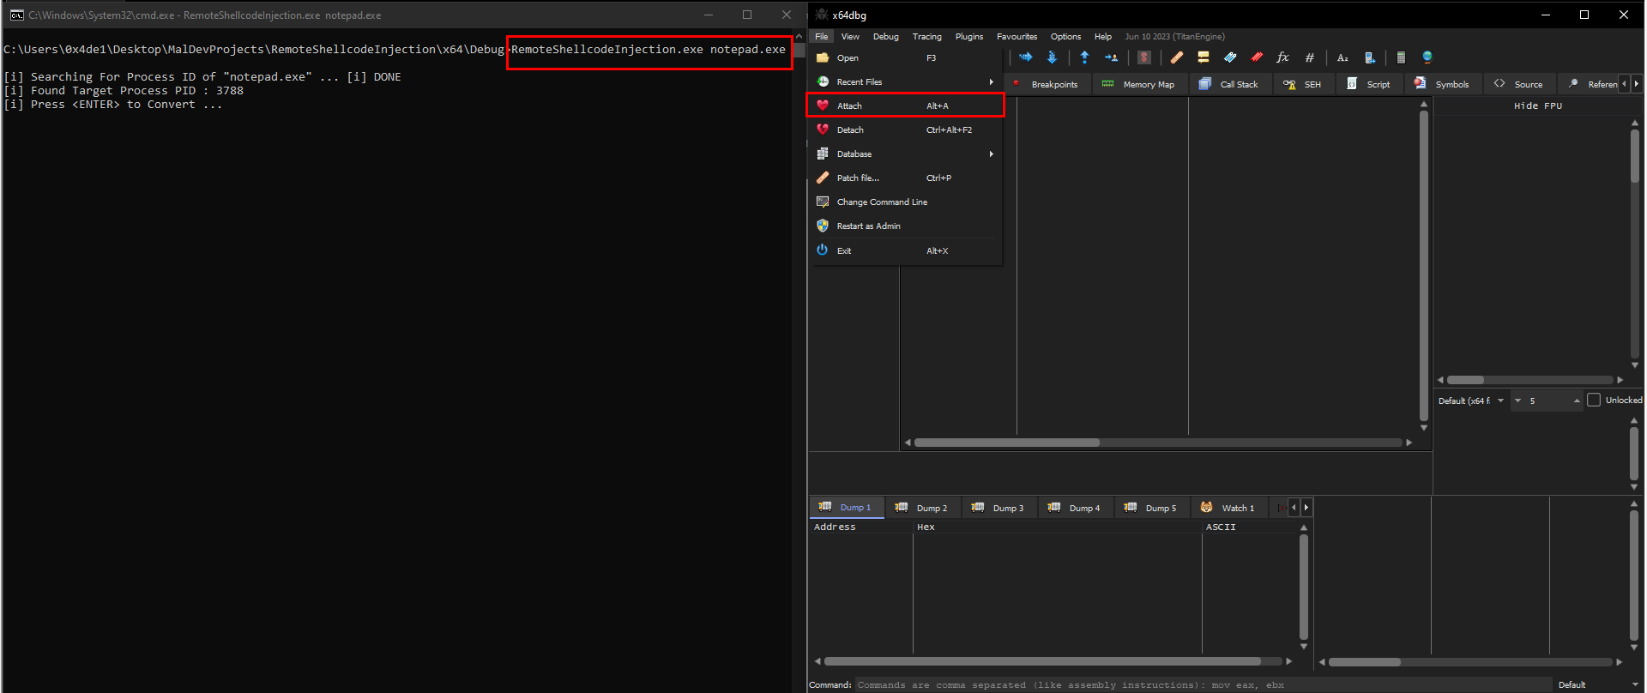Expand the Recent Files submenu
The image size is (1647, 693).
click(905, 81)
